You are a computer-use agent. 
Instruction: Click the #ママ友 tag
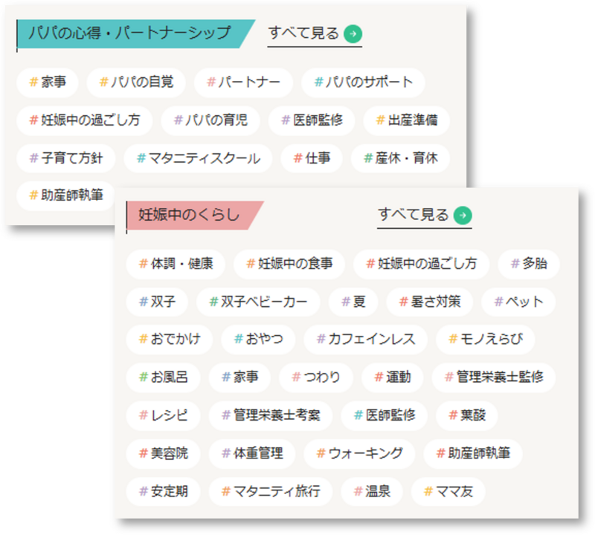pyautogui.click(x=448, y=491)
